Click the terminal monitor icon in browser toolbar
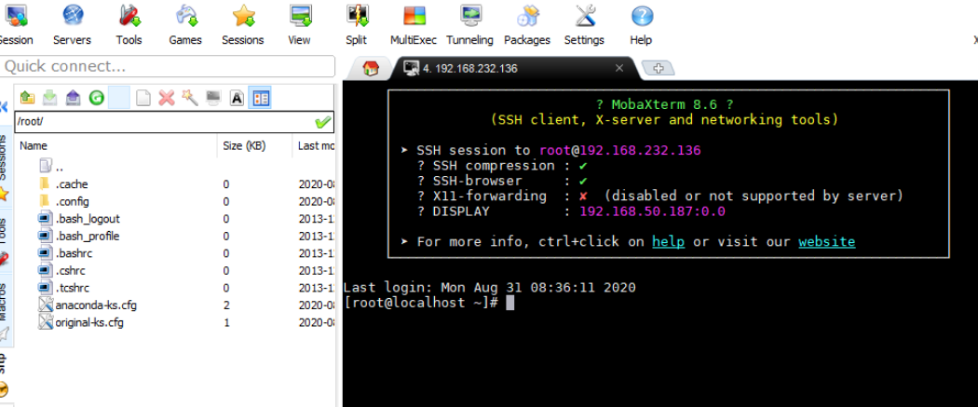978x407 pixels. pyautogui.click(x=213, y=98)
